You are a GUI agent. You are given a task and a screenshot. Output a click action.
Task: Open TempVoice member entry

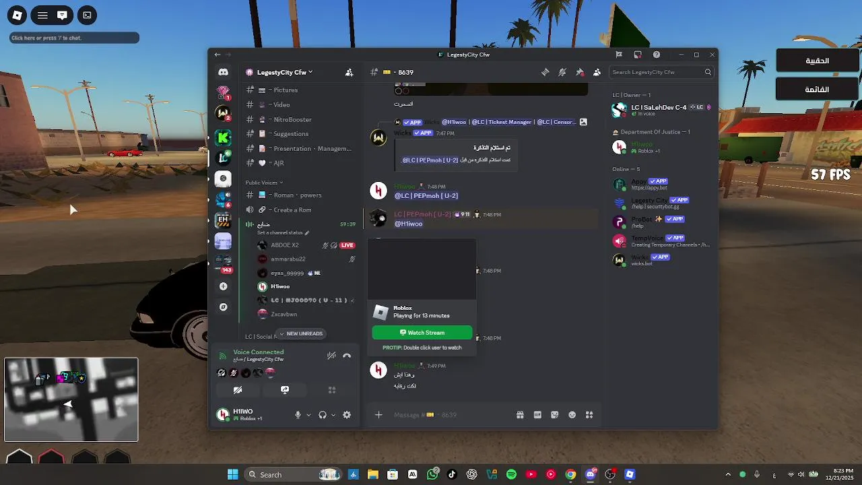click(662, 240)
